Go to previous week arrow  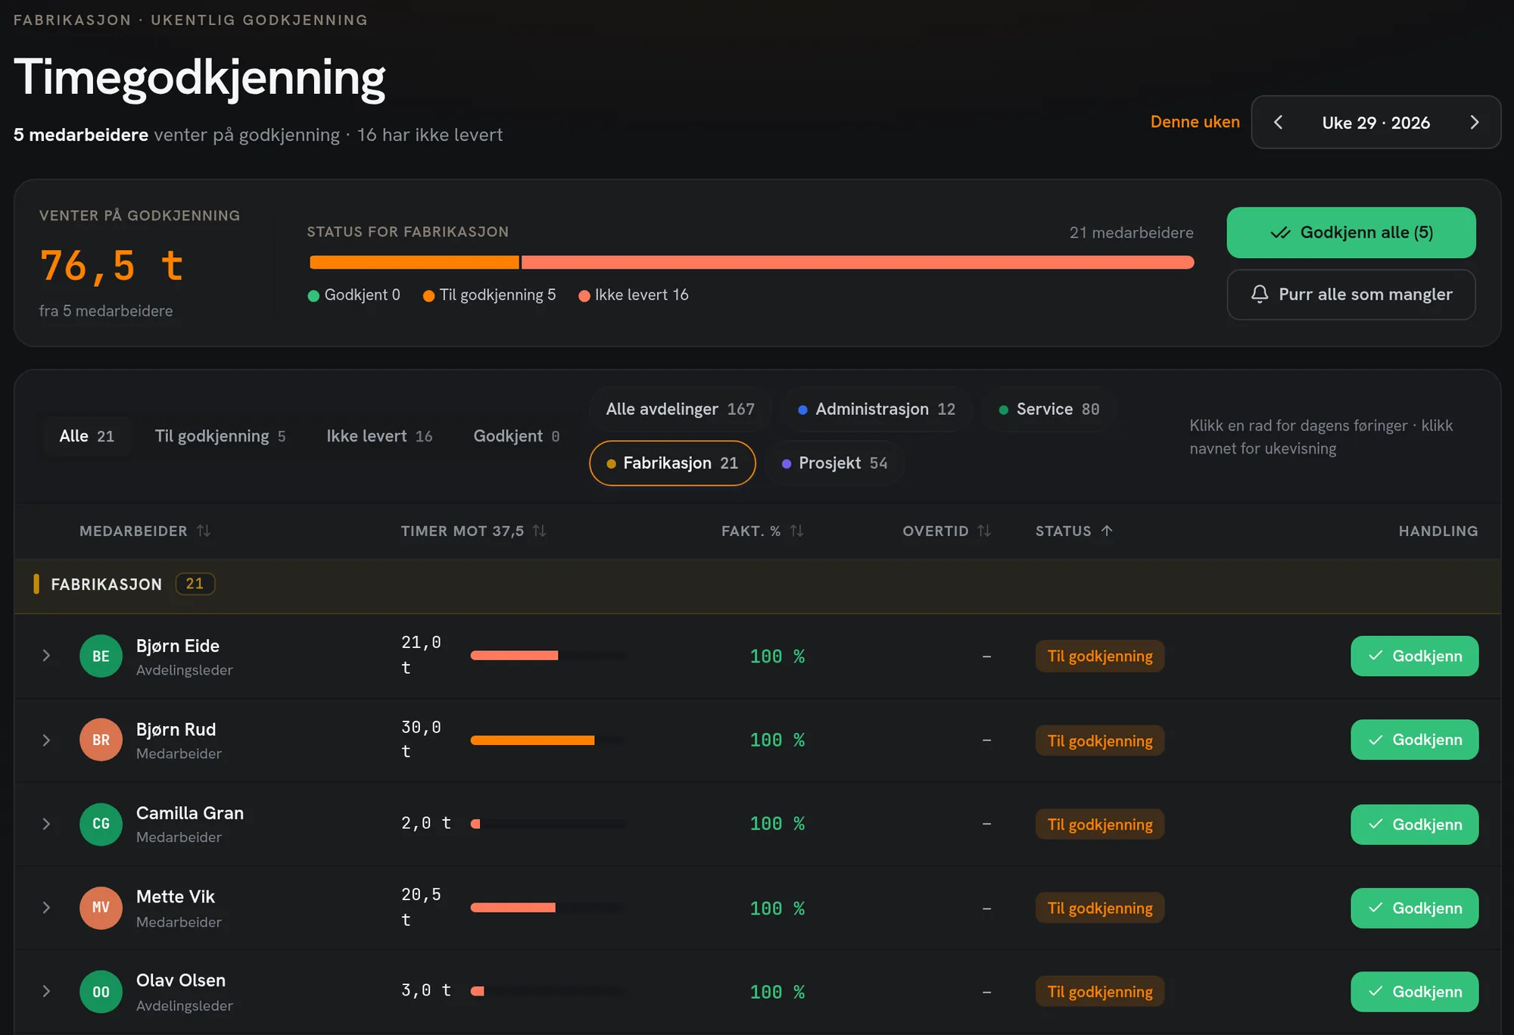point(1278,123)
